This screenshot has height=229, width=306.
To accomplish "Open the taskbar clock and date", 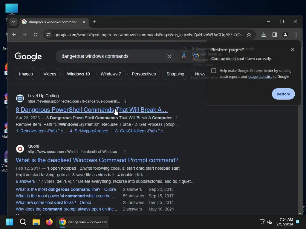I will [285, 222].
